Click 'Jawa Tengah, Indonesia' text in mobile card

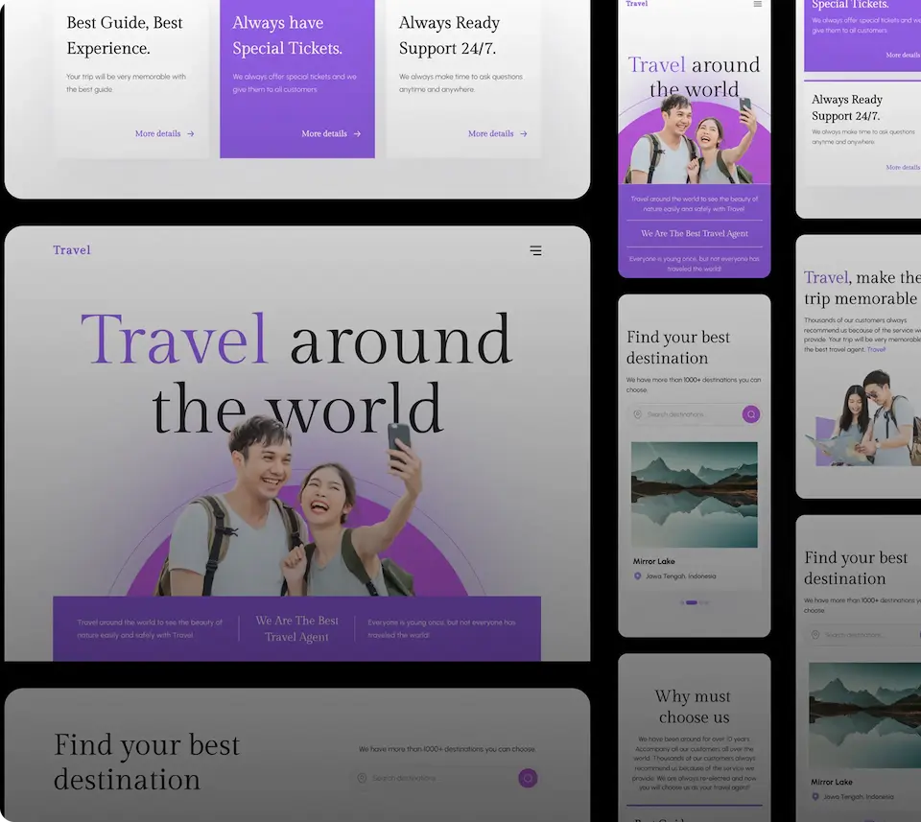click(681, 576)
